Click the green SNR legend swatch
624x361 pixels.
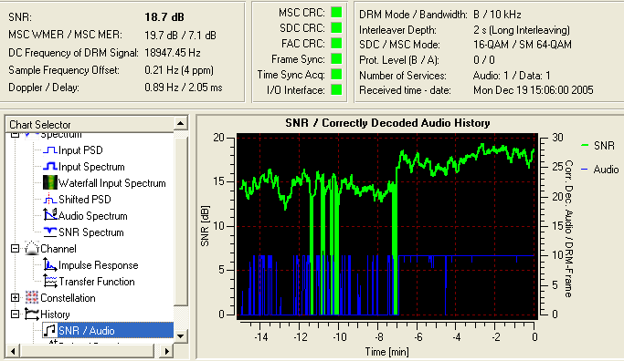(585, 146)
